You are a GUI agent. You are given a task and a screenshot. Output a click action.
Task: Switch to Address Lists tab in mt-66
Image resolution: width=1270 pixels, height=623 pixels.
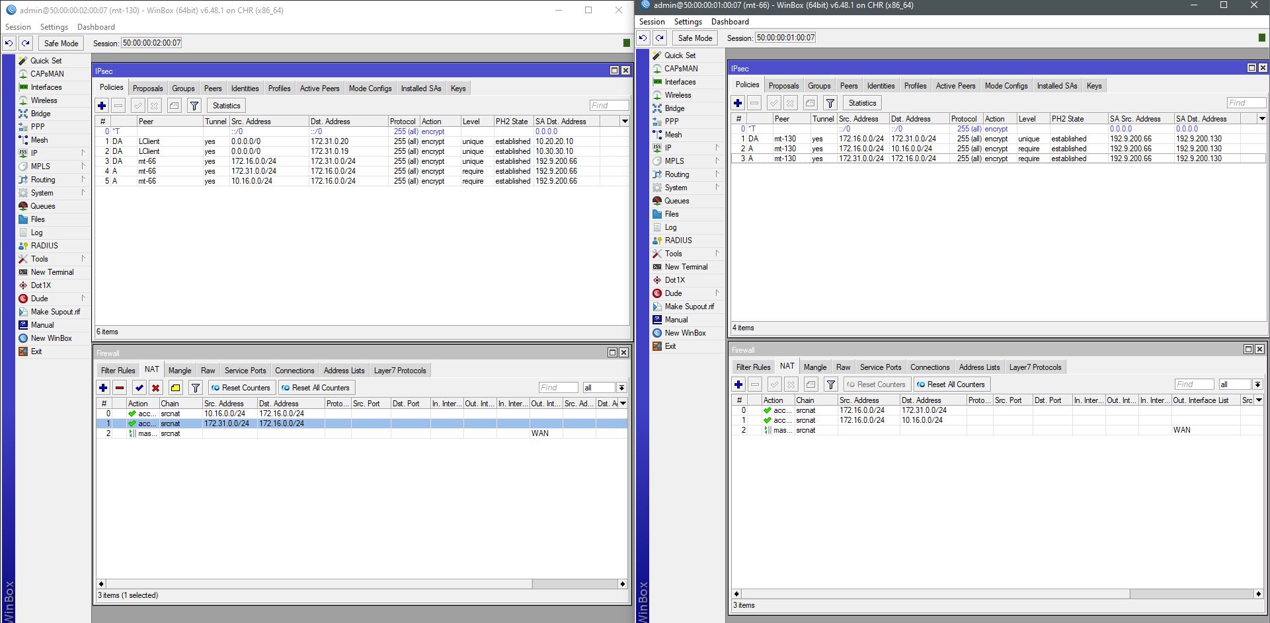click(x=979, y=367)
